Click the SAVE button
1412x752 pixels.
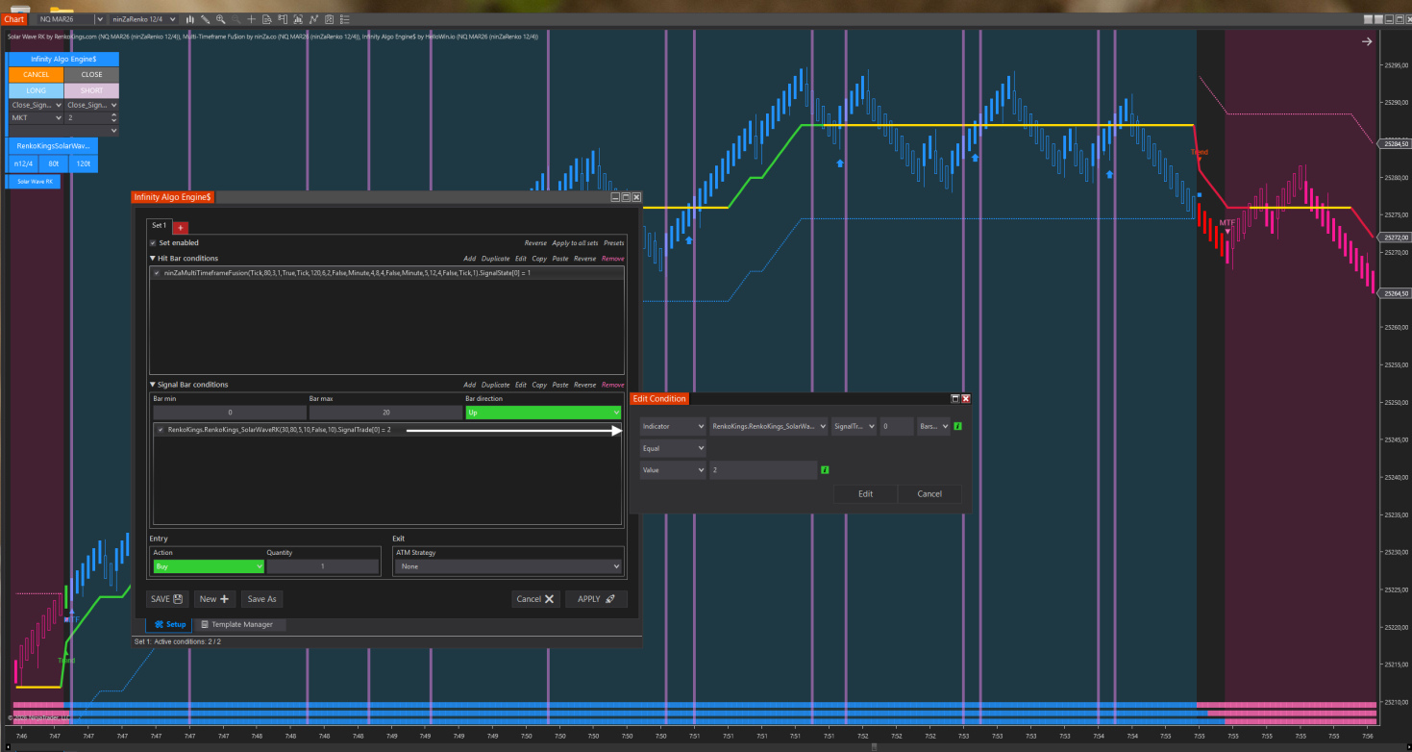pyautogui.click(x=166, y=599)
